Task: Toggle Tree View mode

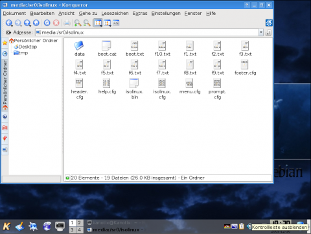Action: pos(107,23)
